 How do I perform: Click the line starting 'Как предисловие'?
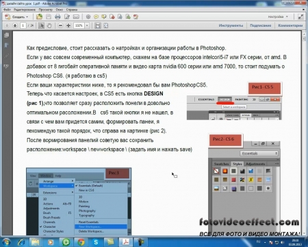[126, 48]
